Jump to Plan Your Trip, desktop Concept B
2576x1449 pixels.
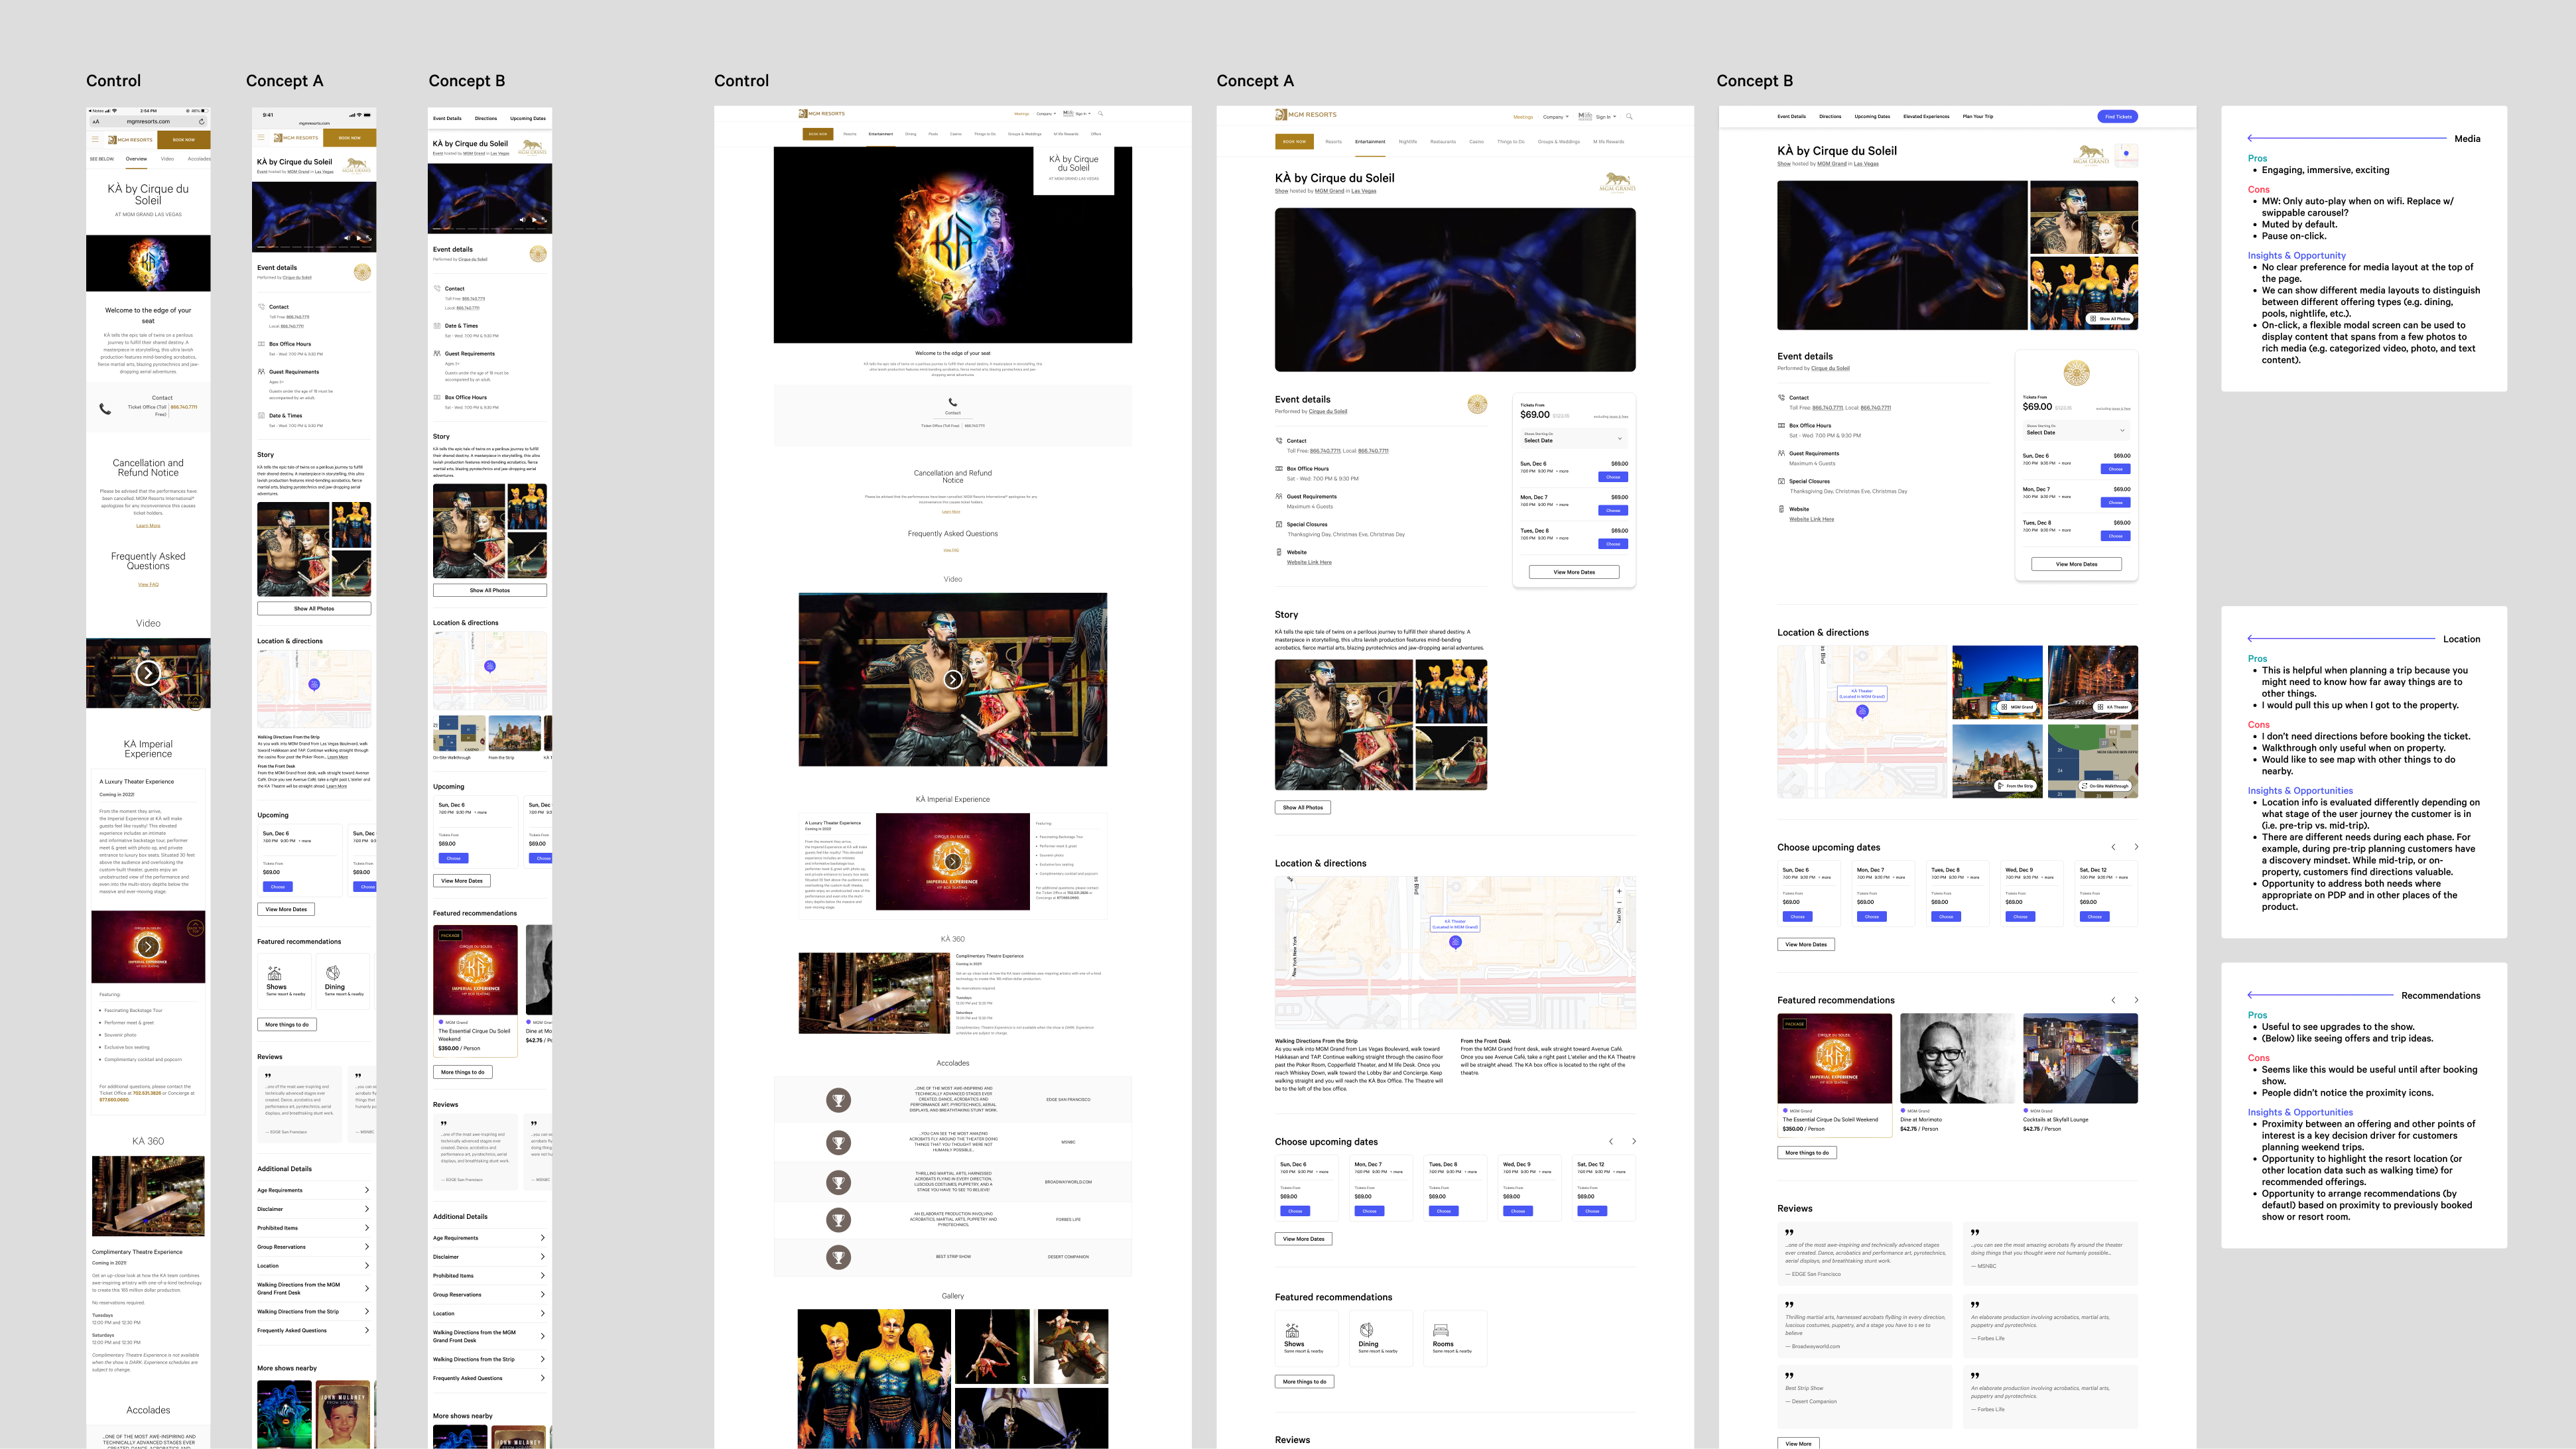pyautogui.click(x=1978, y=117)
